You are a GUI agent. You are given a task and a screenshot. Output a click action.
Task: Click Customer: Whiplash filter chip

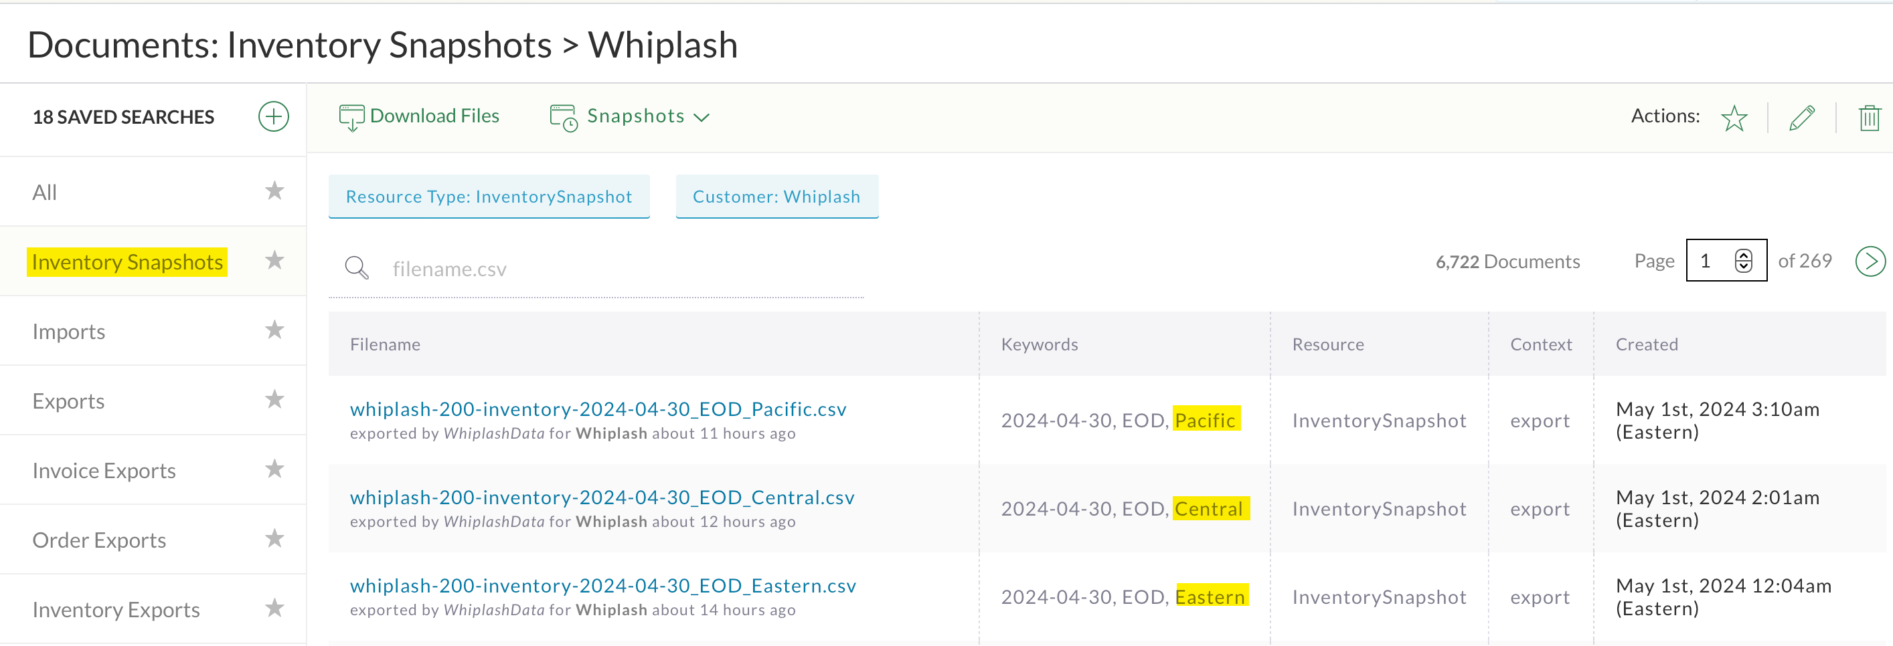click(x=776, y=197)
